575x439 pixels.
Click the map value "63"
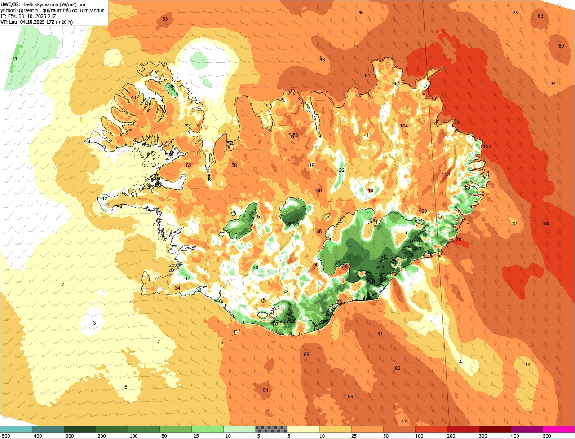pyautogui.click(x=540, y=16)
